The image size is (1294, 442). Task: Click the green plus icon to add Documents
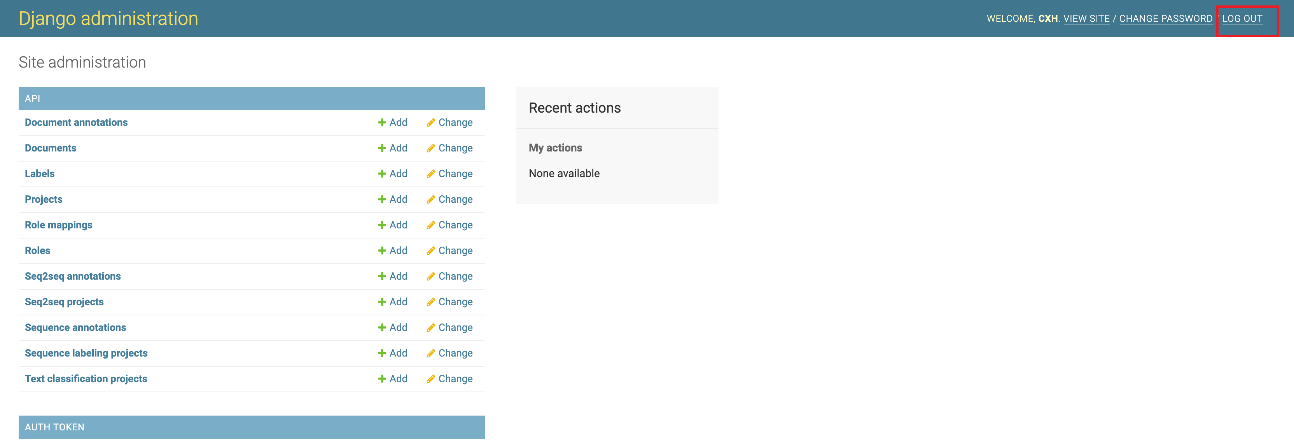click(382, 148)
